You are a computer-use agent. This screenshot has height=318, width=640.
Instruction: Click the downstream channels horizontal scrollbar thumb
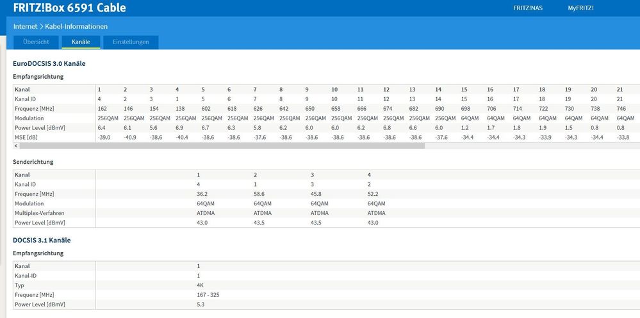coord(222,145)
